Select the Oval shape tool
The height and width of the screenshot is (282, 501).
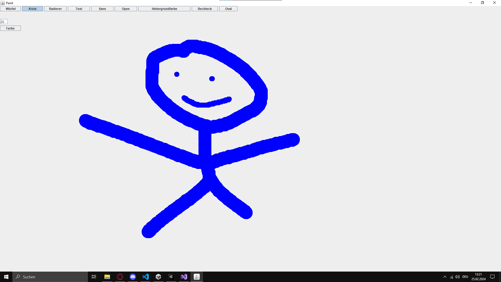228,9
